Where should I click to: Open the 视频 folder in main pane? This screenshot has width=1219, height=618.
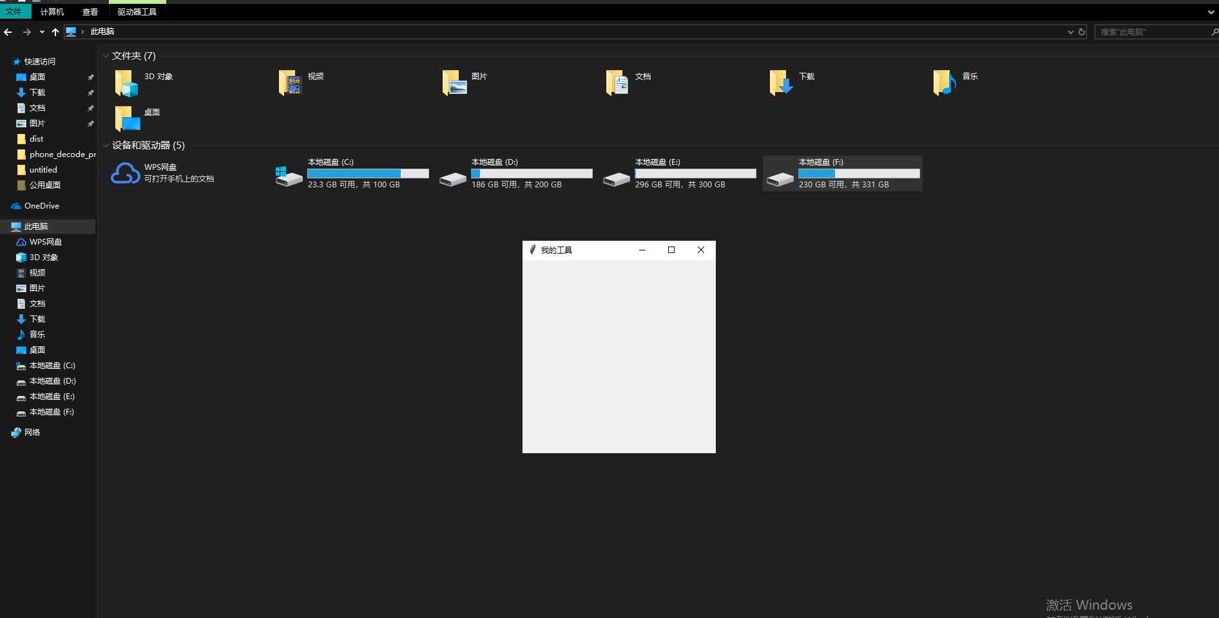(290, 83)
